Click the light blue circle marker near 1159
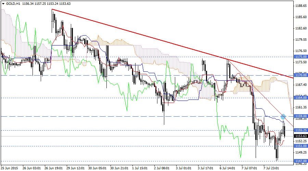The image size is (308, 171). 283,117
